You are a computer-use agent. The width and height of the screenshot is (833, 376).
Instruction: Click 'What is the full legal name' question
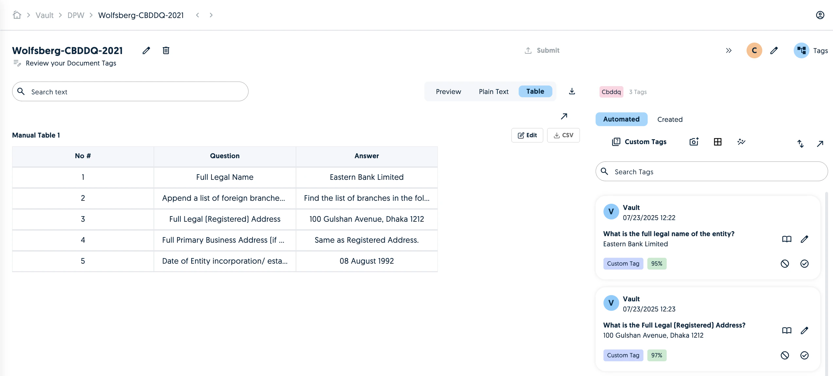pos(669,234)
